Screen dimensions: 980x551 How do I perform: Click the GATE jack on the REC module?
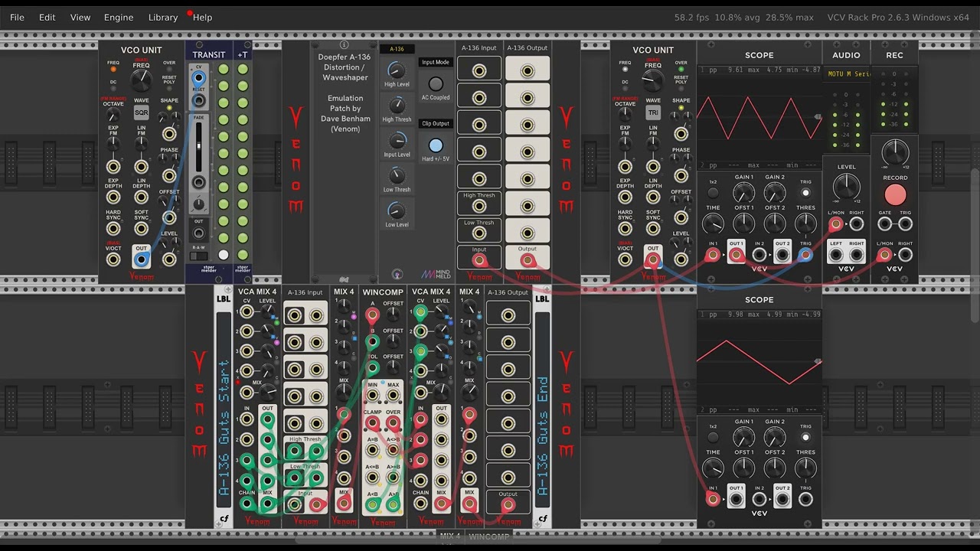point(885,224)
